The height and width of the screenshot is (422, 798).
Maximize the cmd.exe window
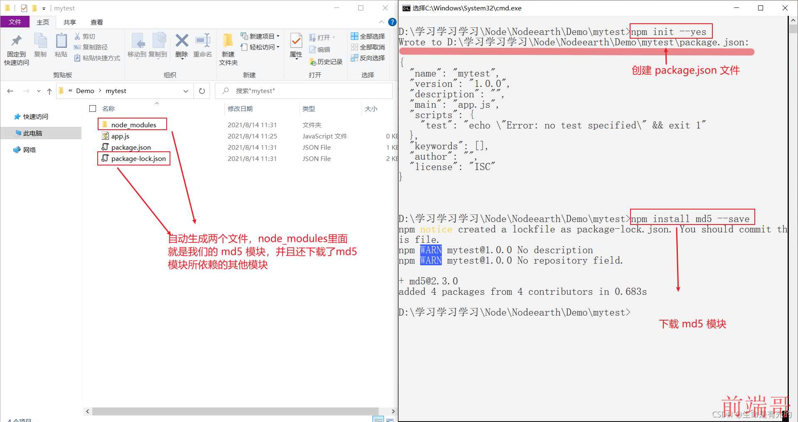click(761, 8)
